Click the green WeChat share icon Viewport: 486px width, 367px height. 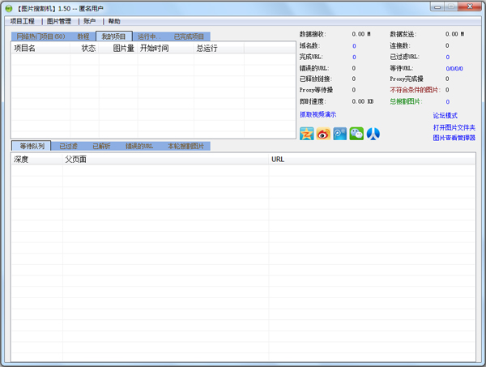[x=356, y=134]
